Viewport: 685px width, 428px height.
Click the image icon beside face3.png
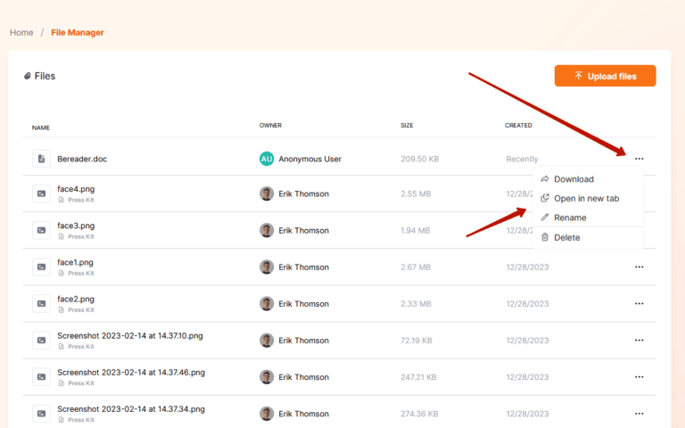click(x=42, y=230)
